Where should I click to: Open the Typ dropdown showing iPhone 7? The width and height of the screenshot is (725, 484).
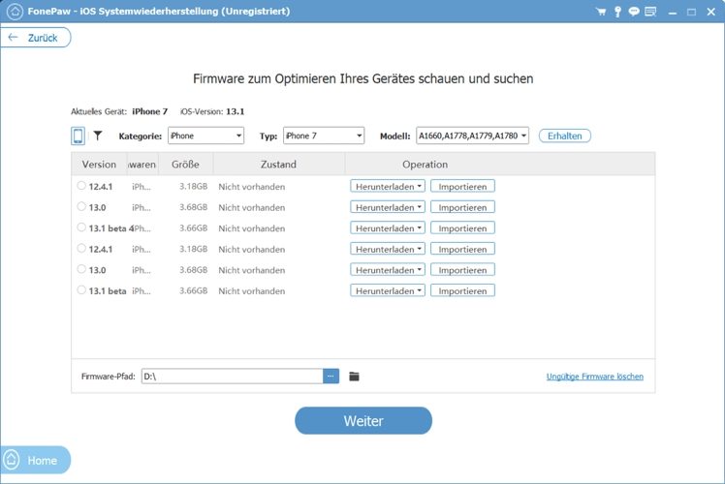324,136
